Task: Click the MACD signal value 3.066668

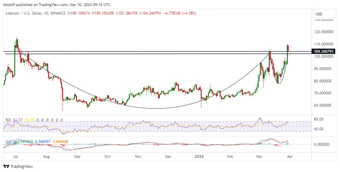Action: point(60,142)
